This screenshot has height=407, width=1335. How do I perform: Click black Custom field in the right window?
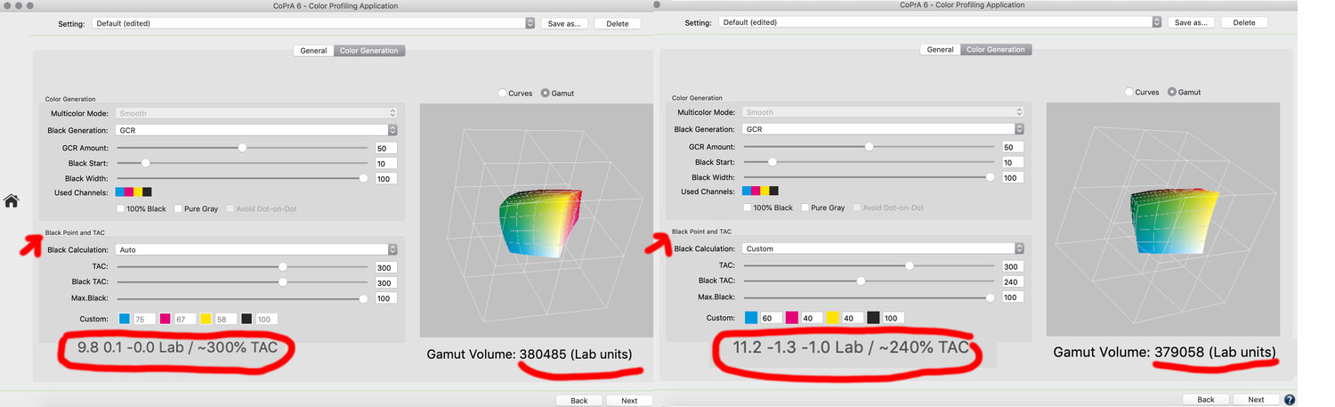pyautogui.click(x=892, y=318)
